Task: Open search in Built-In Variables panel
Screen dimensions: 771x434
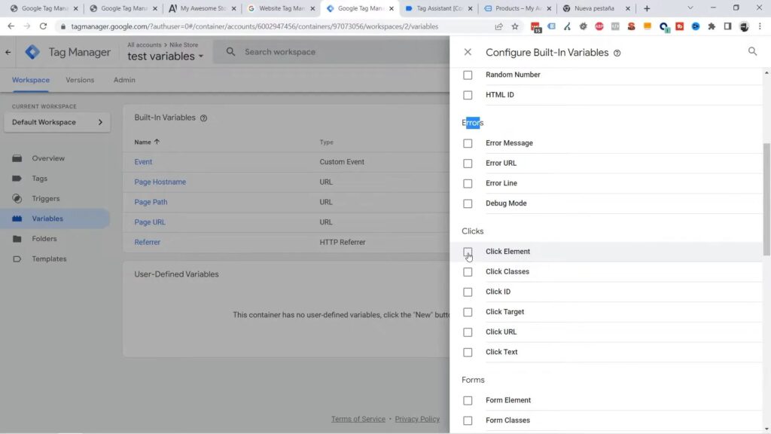Action: pyautogui.click(x=752, y=51)
